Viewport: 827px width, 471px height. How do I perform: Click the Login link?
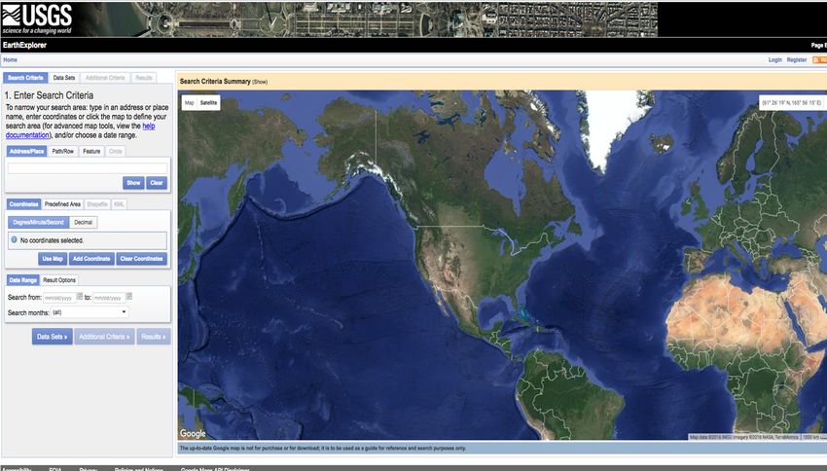(x=774, y=59)
